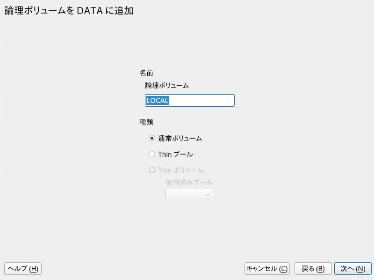Image resolution: width=374 pixels, height=280 pixels.
Task: Click the Thin プール label text
Action: 175,155
